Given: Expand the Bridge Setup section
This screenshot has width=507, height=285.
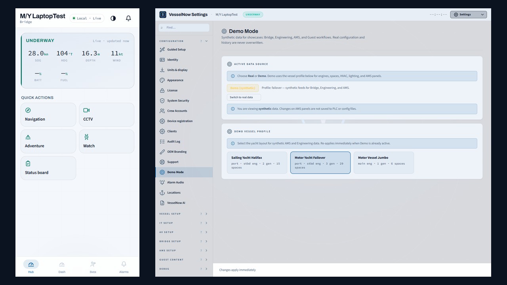Looking at the screenshot, I should [x=184, y=241].
